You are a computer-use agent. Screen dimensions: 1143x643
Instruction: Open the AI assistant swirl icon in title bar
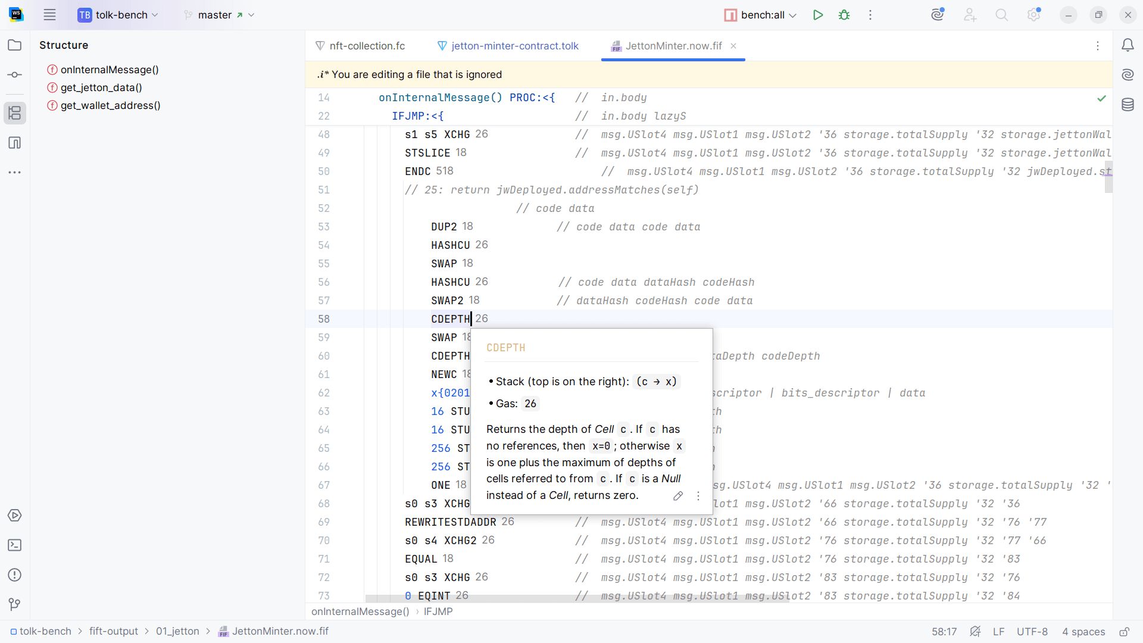[938, 15]
